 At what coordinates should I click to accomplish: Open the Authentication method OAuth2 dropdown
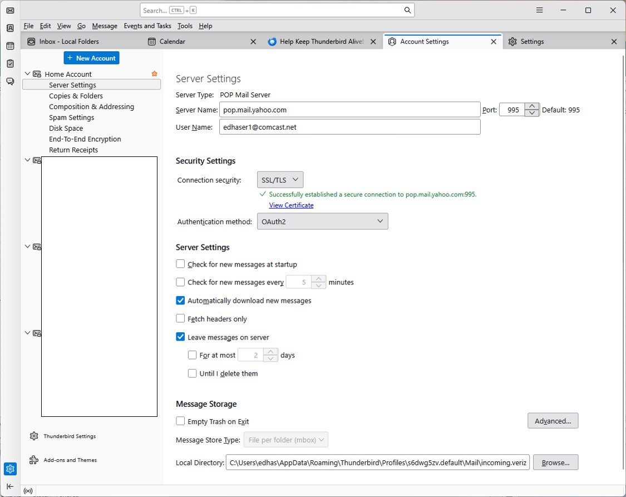tap(323, 221)
